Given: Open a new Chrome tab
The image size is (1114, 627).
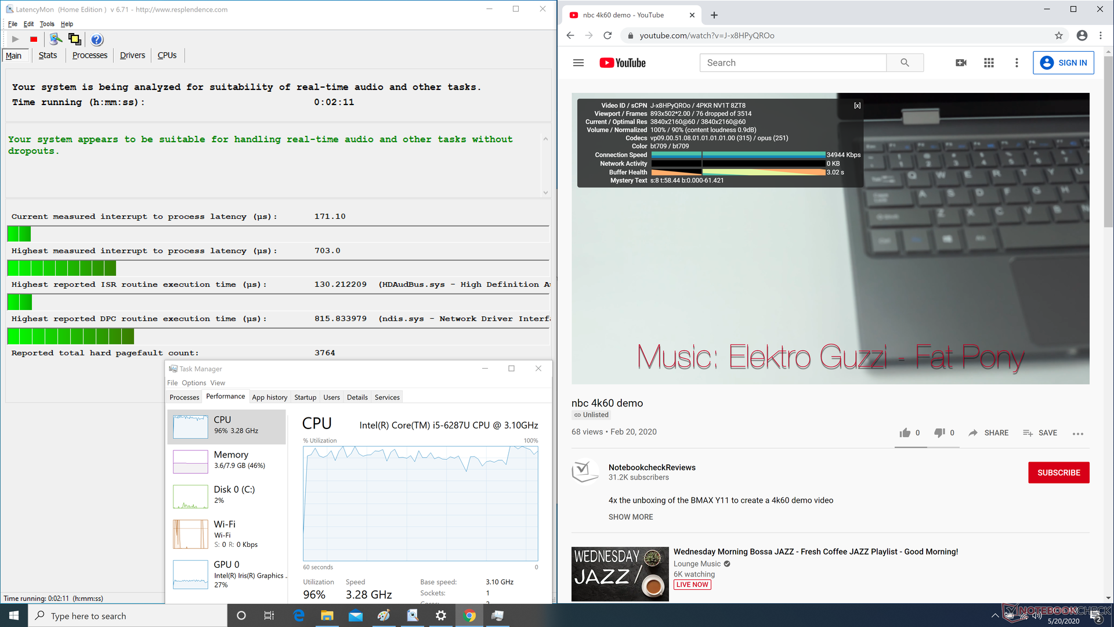Looking at the screenshot, I should 714,15.
